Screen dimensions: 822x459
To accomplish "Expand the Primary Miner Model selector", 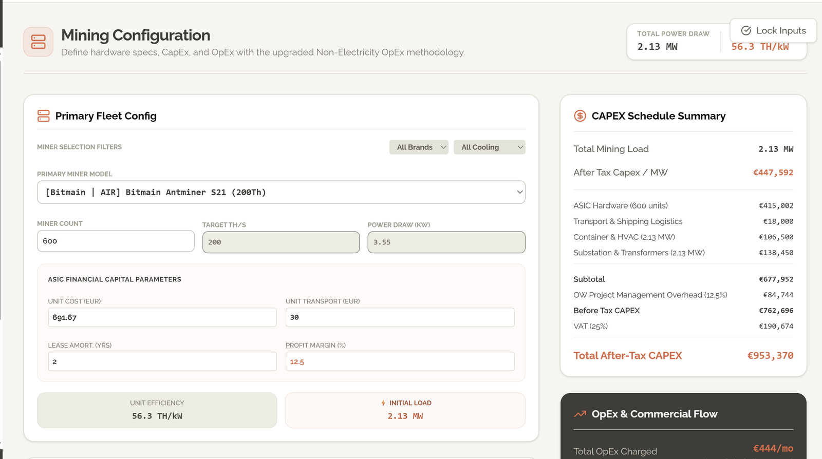I will click(x=281, y=192).
